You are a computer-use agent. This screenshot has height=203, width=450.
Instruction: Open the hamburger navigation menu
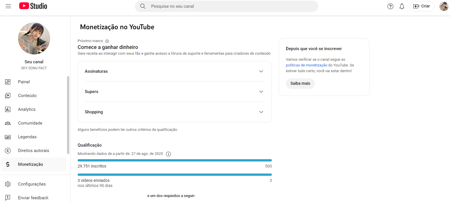(8, 6)
